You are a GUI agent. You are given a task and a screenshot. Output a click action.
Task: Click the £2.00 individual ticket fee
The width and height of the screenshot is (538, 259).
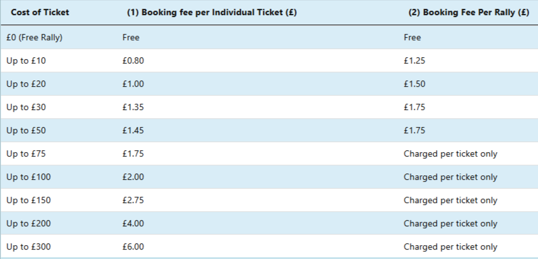coord(133,177)
